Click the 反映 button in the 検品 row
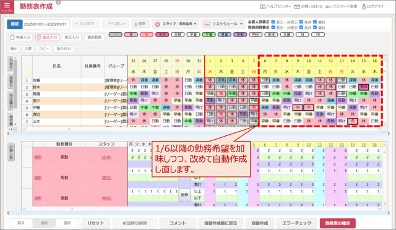The height and width of the screenshot is (230, 396). pos(184,195)
